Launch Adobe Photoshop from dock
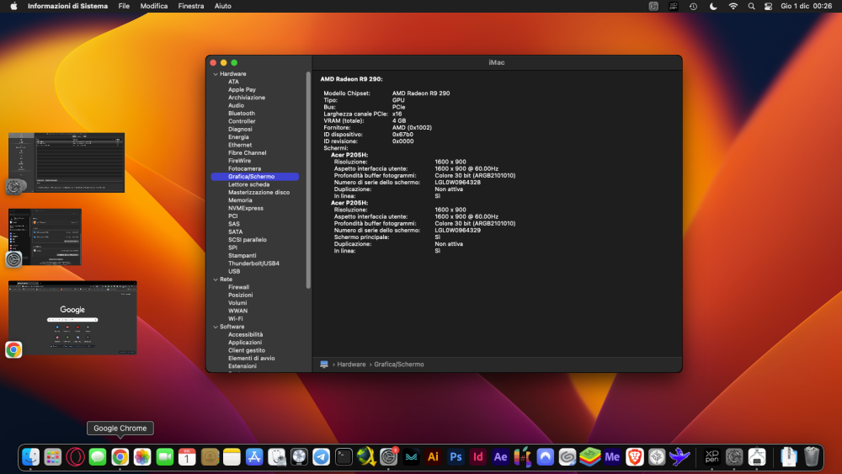Image resolution: width=842 pixels, height=474 pixels. pos(456,457)
